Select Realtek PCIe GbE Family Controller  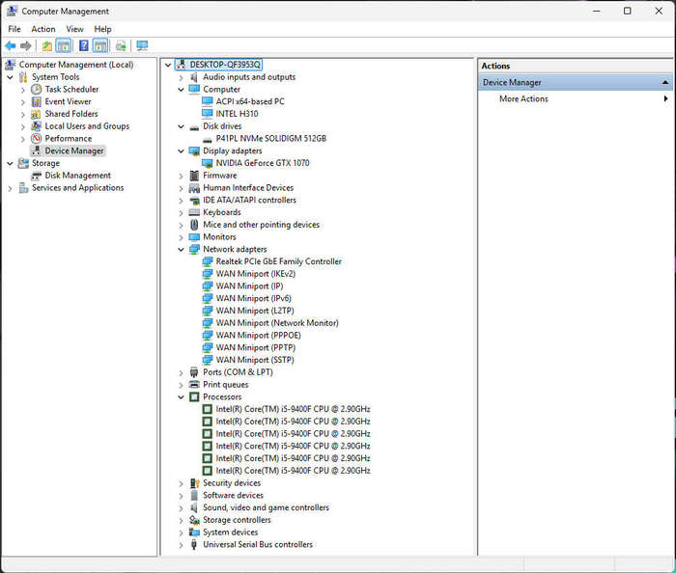tap(278, 261)
